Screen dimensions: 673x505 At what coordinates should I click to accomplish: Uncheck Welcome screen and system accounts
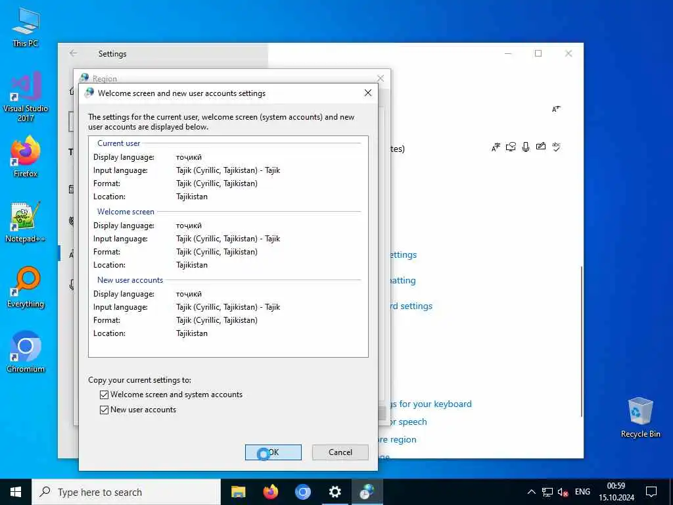pyautogui.click(x=104, y=395)
